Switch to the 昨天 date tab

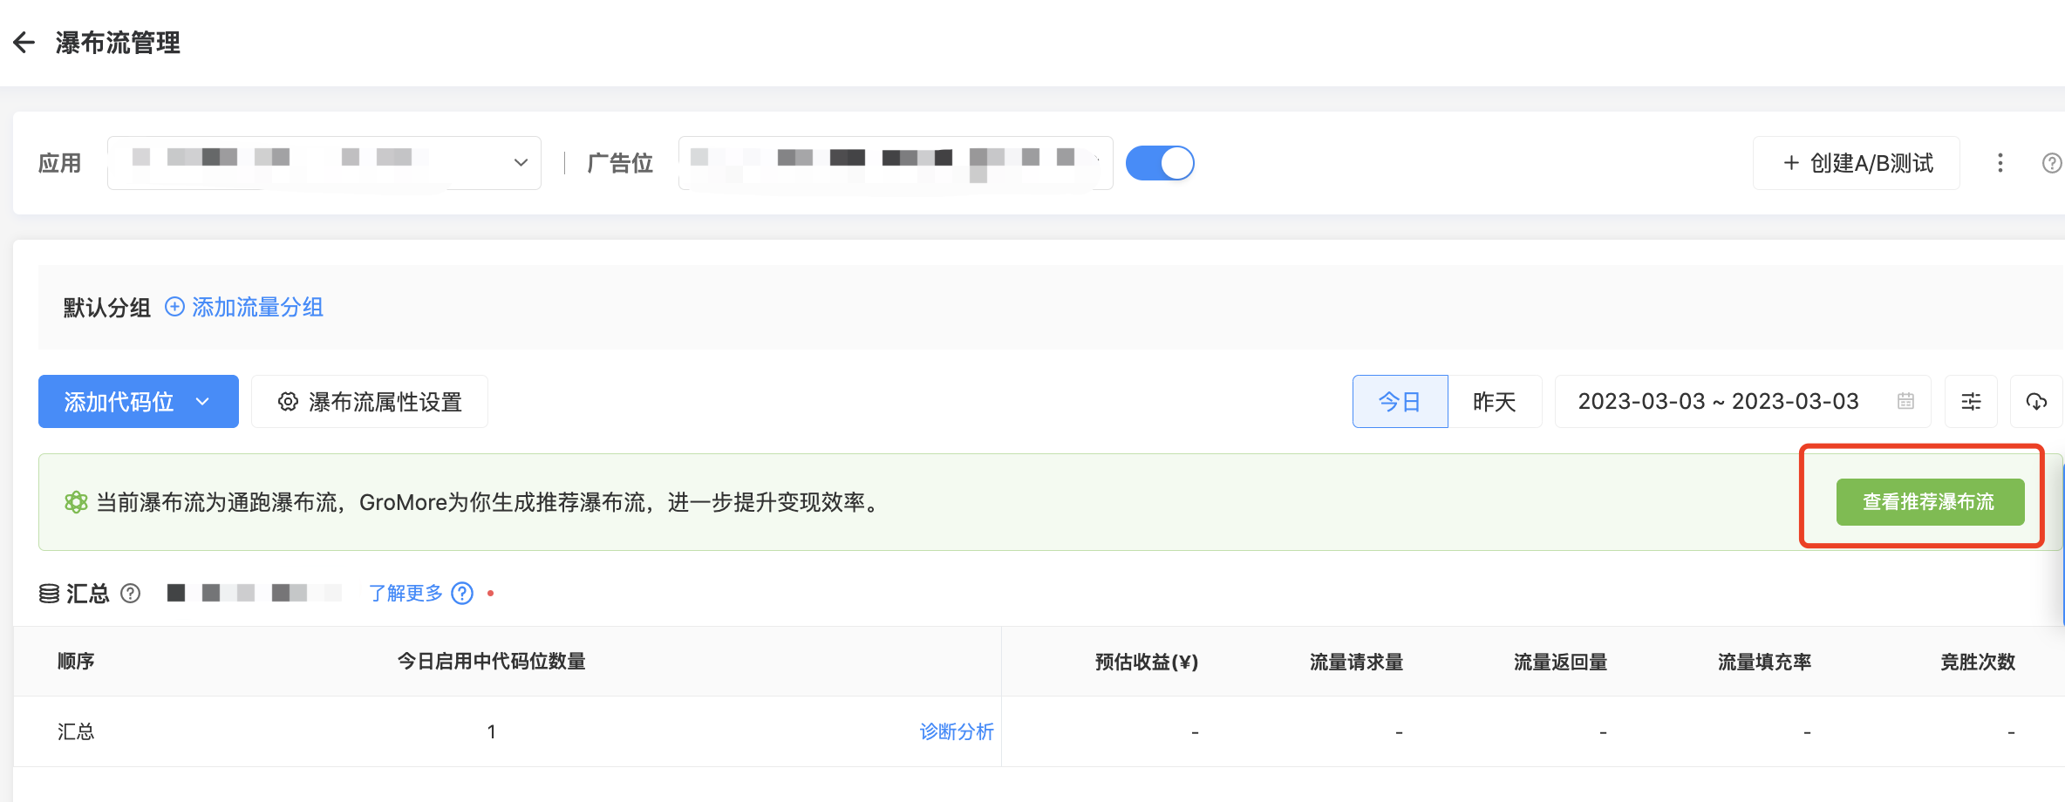[1495, 401]
